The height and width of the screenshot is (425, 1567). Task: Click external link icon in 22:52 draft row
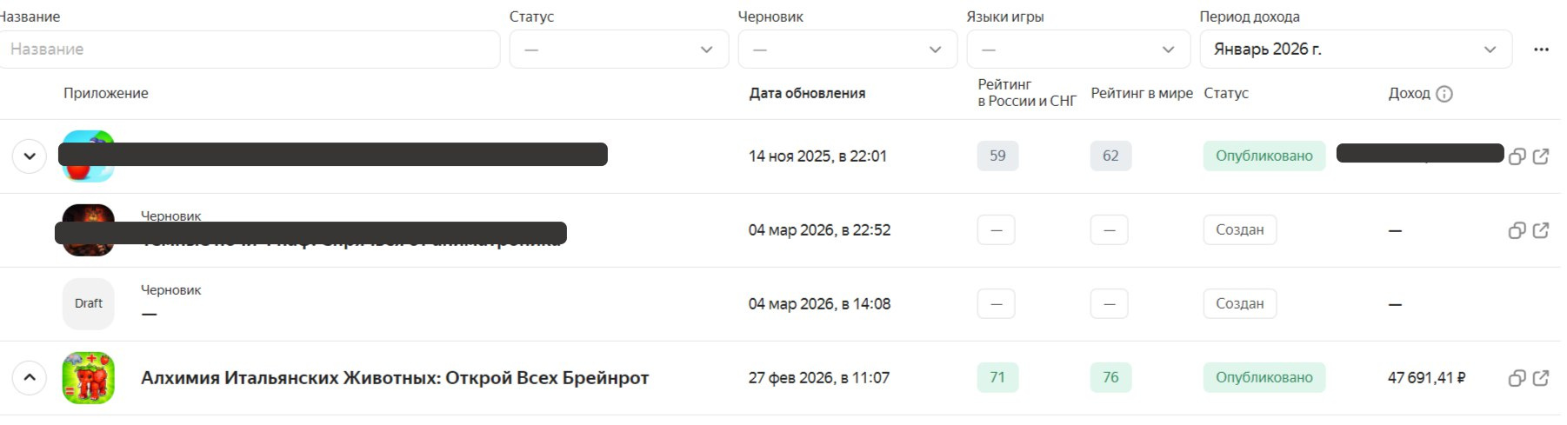[1540, 230]
